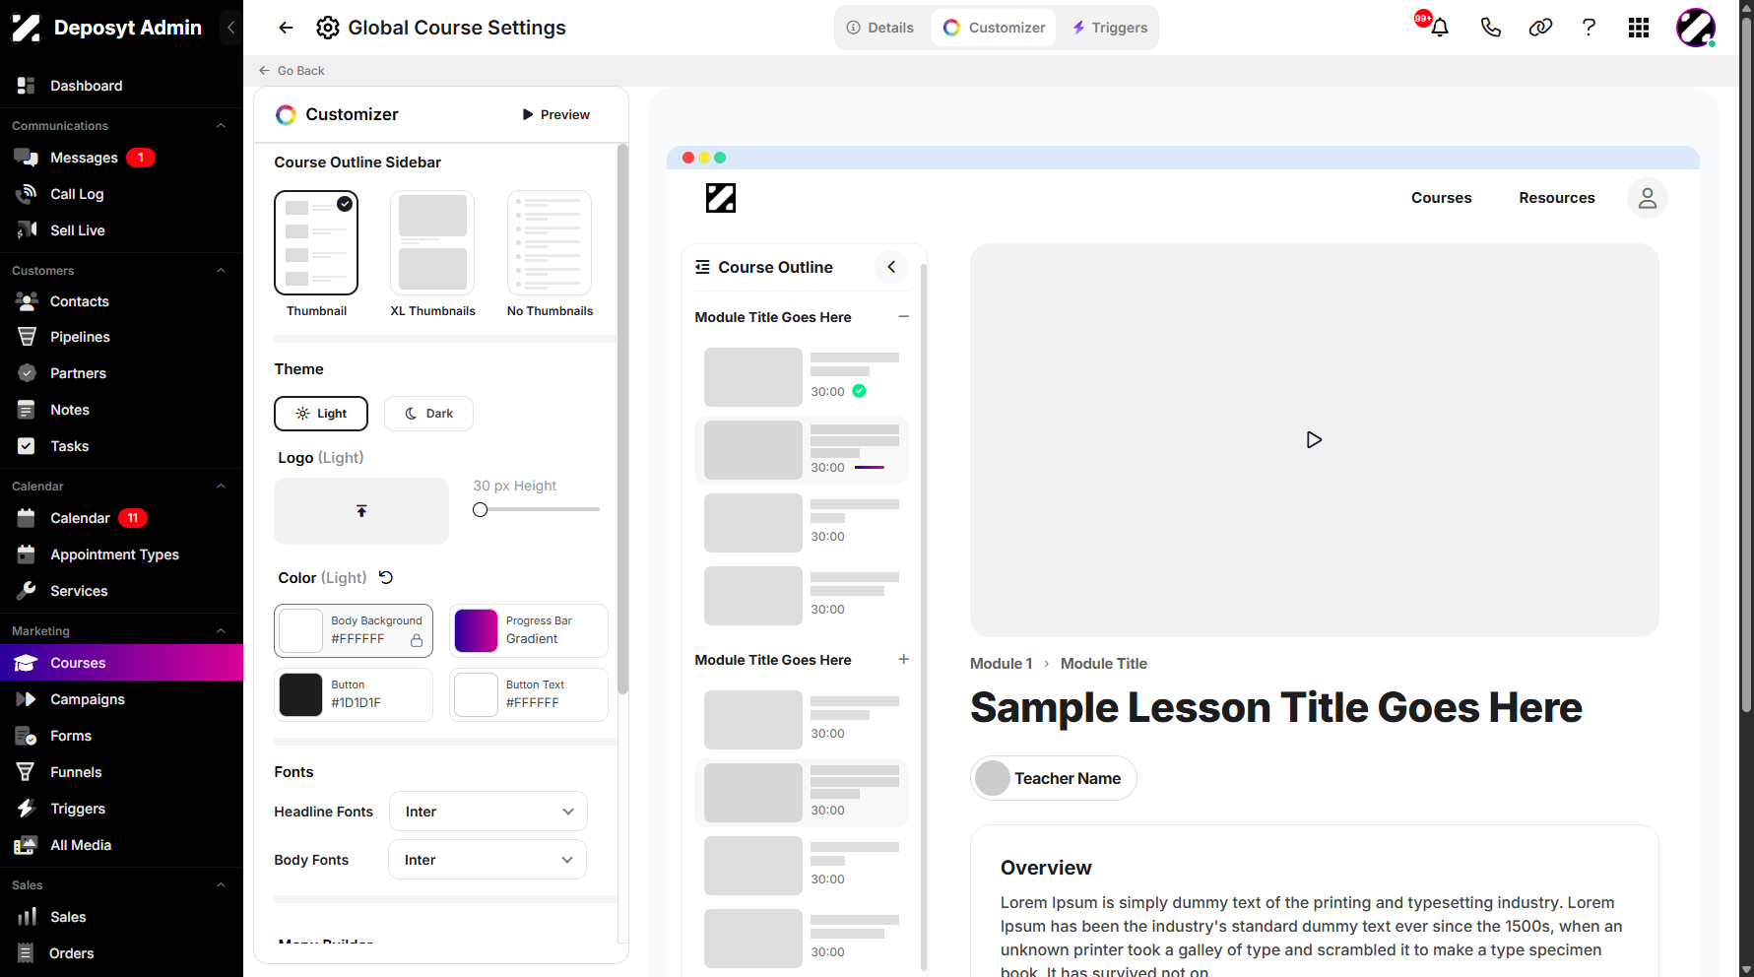Screen dimensions: 1754x977
Task: Open Resources in preview navigation
Action: pos(1556,198)
